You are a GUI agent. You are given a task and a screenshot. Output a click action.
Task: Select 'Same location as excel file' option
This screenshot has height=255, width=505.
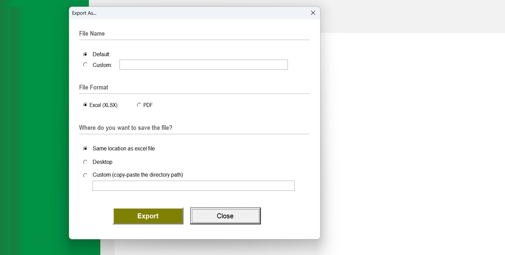pyautogui.click(x=86, y=148)
